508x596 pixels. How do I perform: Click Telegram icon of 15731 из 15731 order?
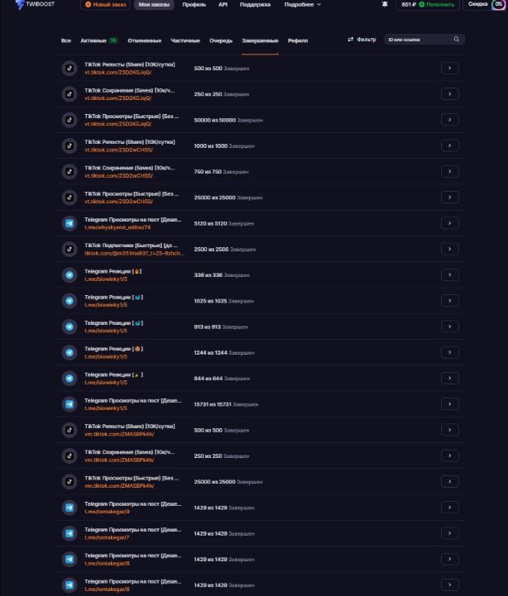pyautogui.click(x=69, y=404)
